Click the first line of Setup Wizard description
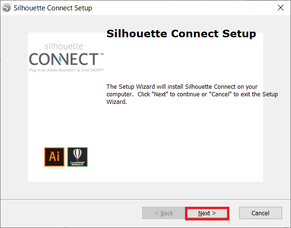 [x=182, y=87]
